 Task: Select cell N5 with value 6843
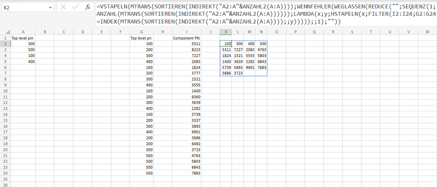262,61
